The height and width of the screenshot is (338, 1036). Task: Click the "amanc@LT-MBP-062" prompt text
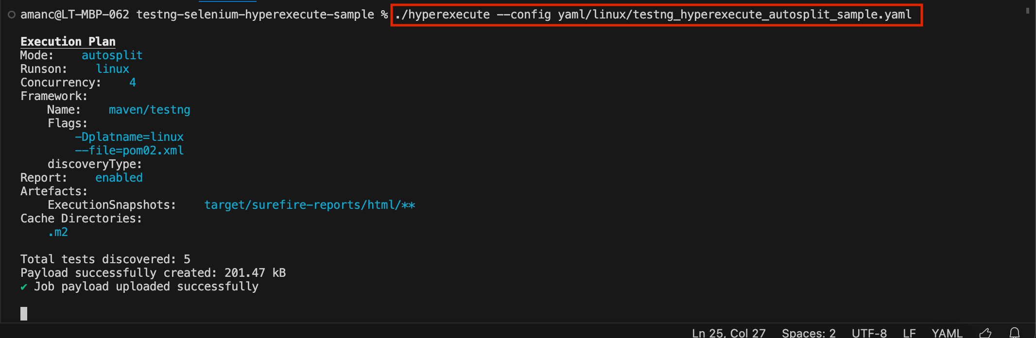[75, 15]
